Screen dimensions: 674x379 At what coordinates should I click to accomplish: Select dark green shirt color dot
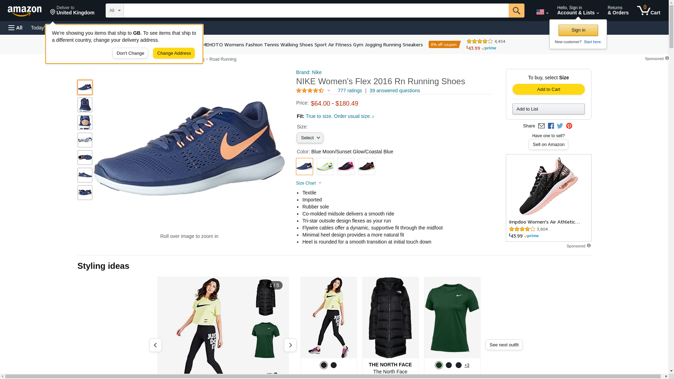[439, 365]
